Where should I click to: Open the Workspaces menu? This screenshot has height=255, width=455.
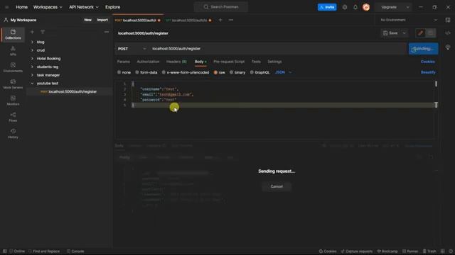(48, 7)
